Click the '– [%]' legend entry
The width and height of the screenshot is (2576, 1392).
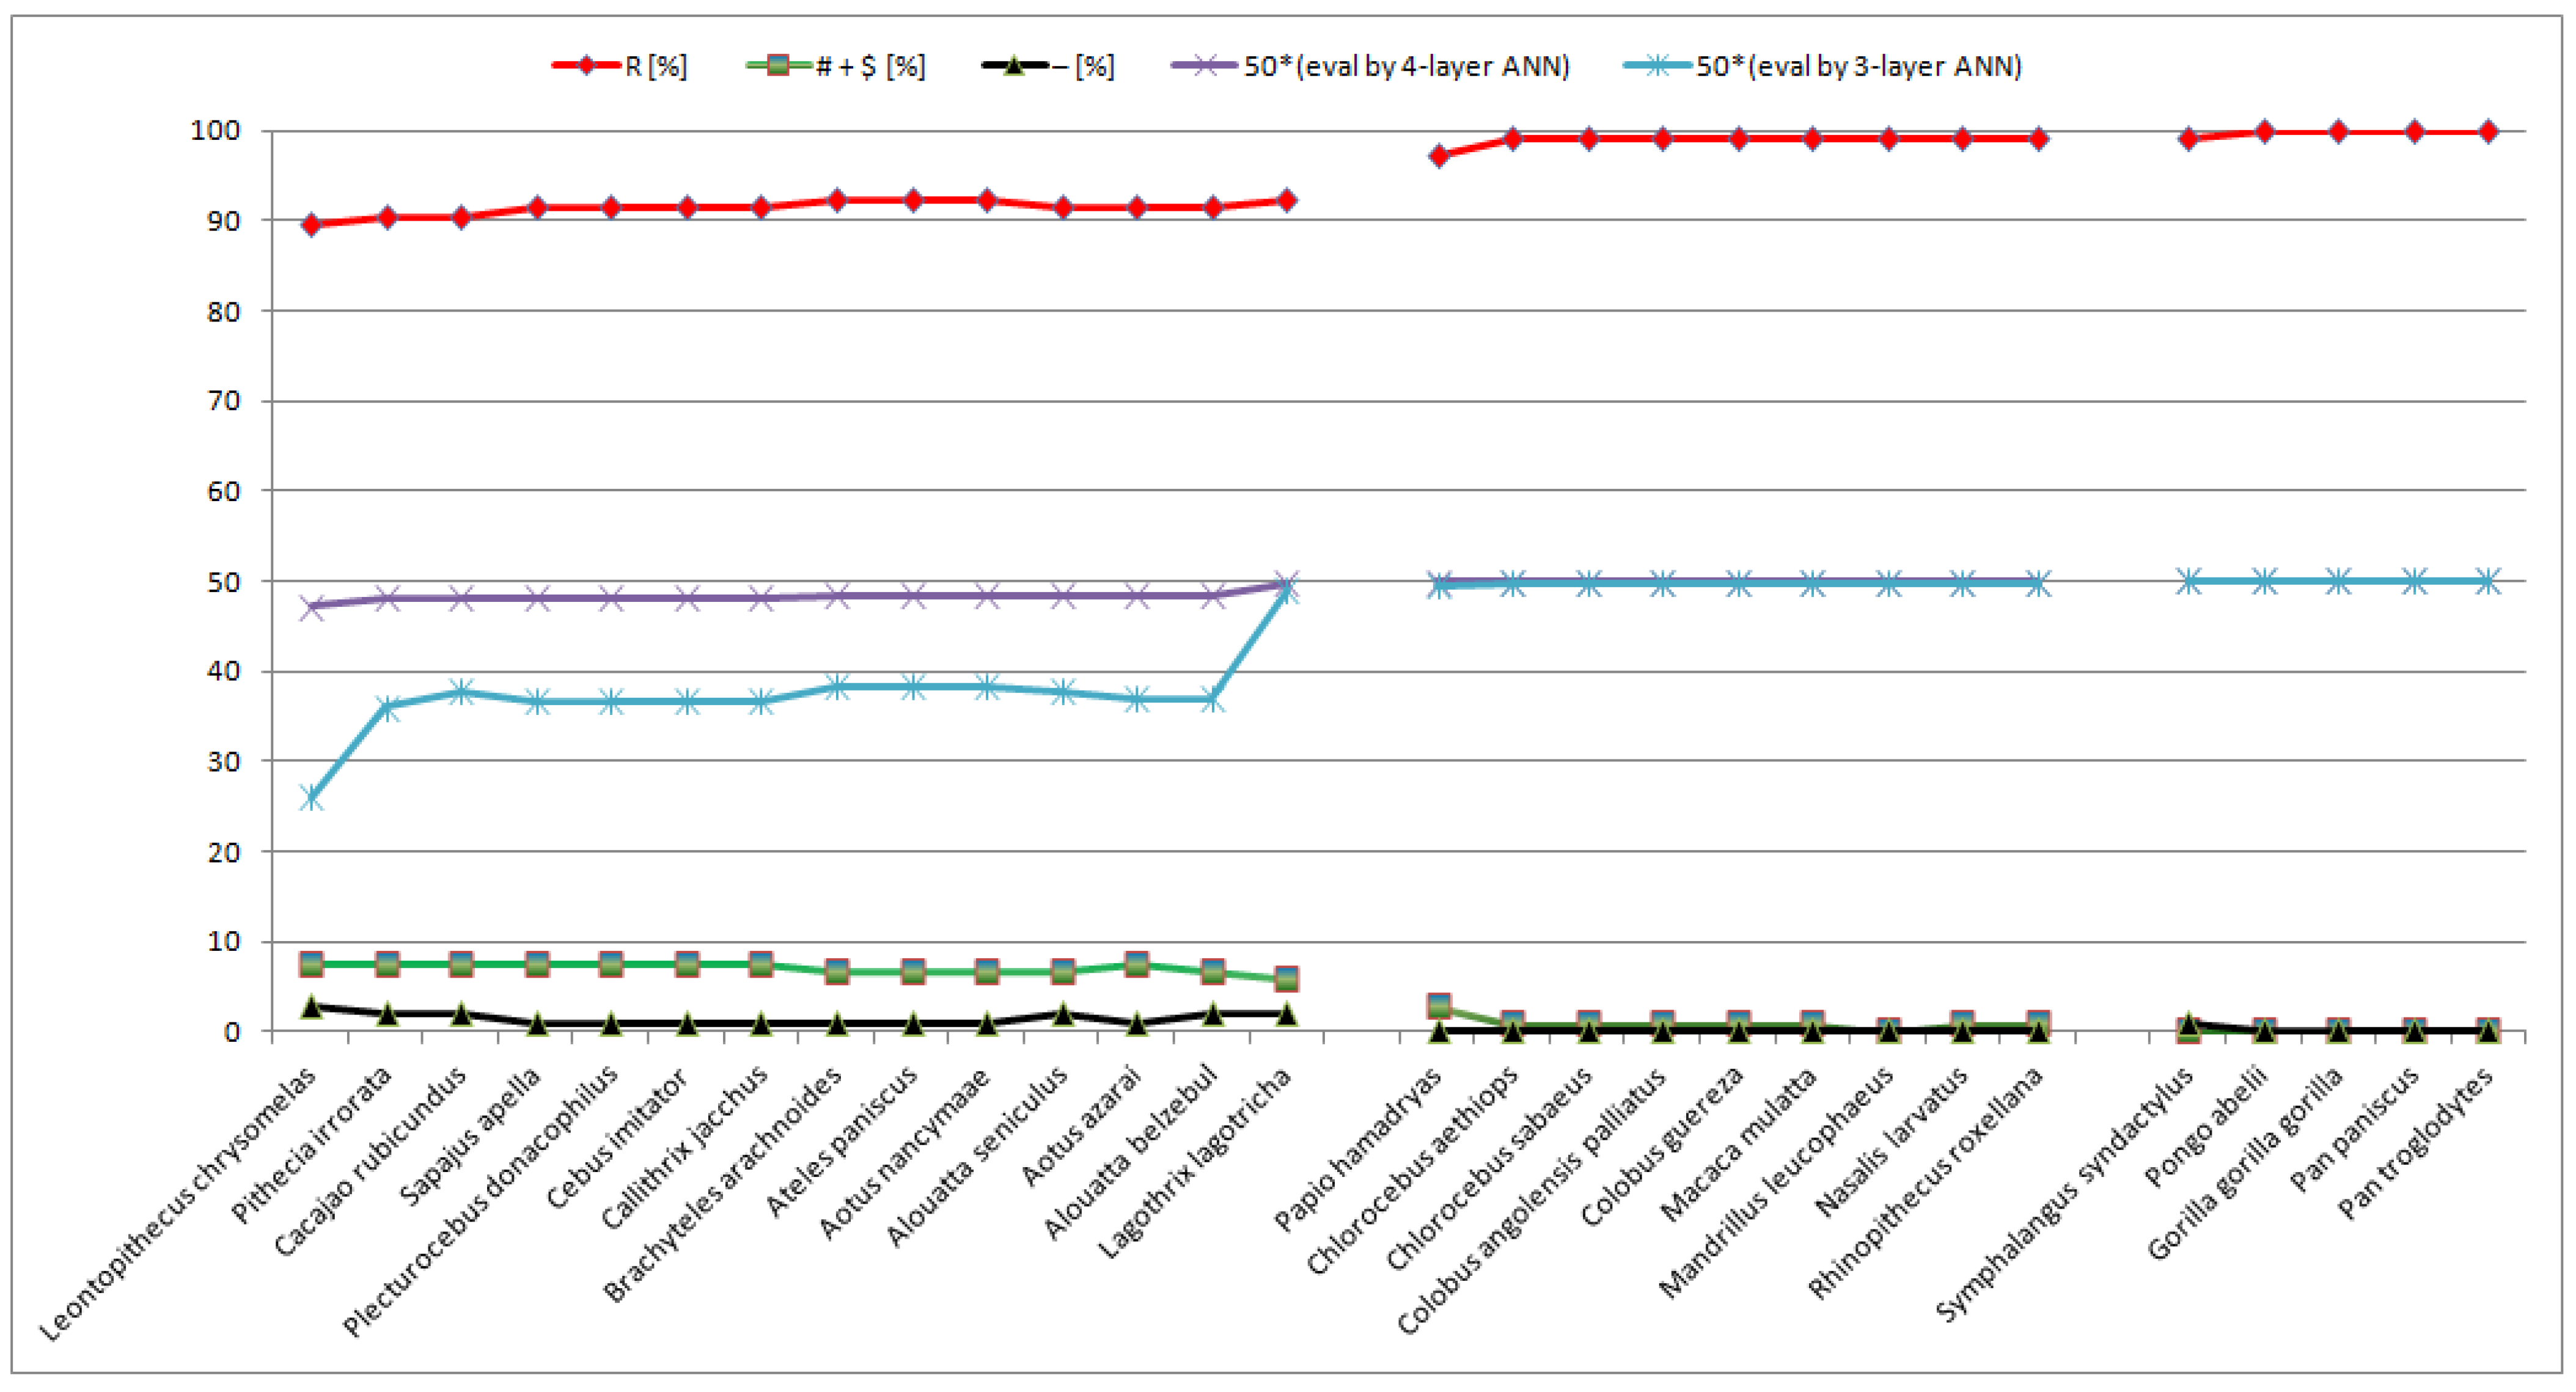click(x=1049, y=66)
